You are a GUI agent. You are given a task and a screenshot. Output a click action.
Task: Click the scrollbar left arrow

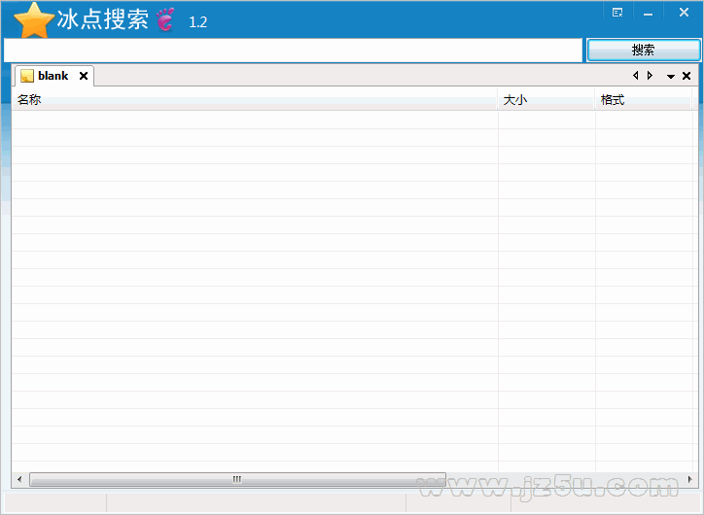coord(19,480)
